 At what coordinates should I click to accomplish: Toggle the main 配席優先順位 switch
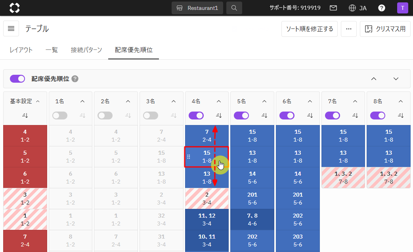click(x=17, y=79)
